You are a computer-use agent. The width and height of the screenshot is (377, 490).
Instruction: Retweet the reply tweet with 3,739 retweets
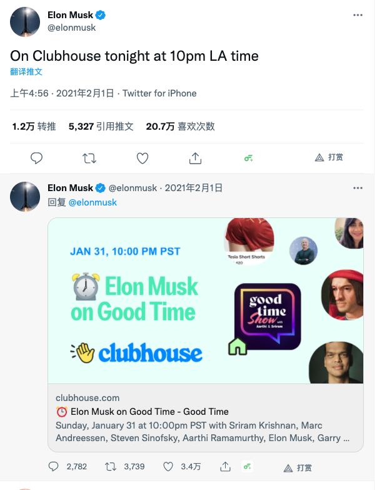tap(111, 467)
